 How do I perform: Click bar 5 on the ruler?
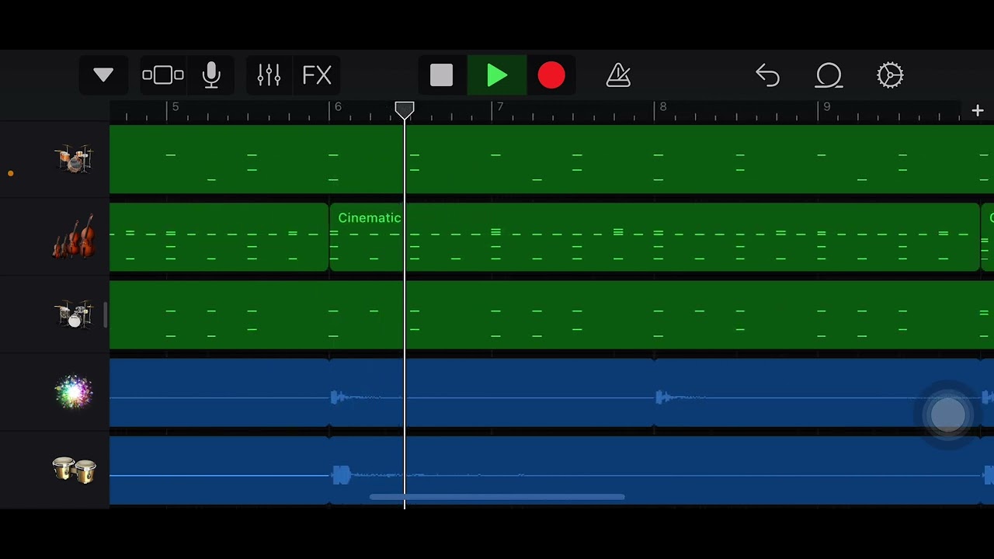pyautogui.click(x=176, y=107)
